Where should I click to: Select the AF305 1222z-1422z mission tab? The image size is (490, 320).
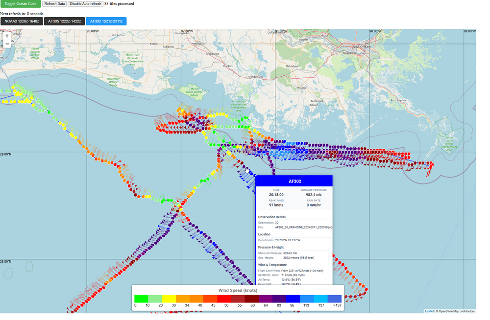tap(64, 22)
